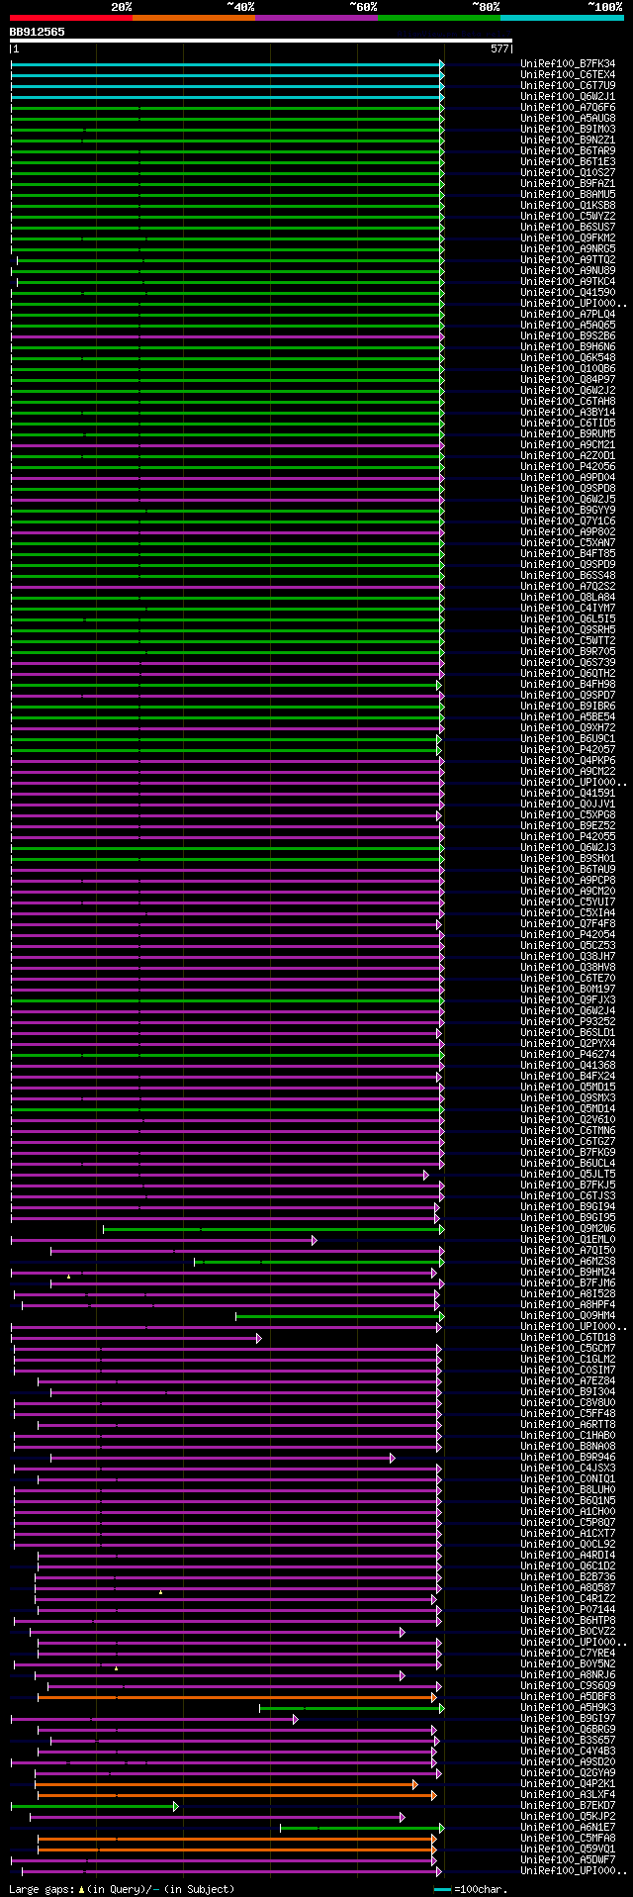The width and height of the screenshot is (633, 1897).
Task: Click the UniRef100_B9S2B6 hit name
Action: click(x=568, y=335)
